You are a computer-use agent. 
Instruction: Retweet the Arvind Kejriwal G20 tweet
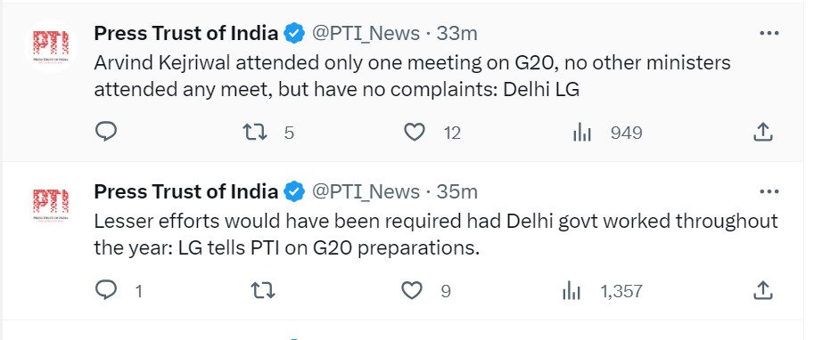[x=255, y=133]
